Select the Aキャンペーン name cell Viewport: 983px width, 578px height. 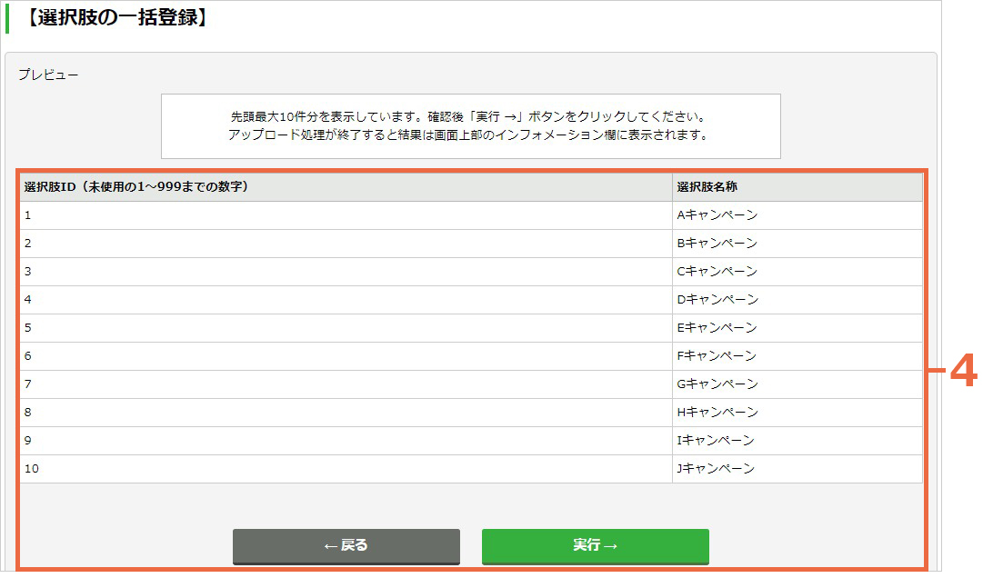[797, 215]
